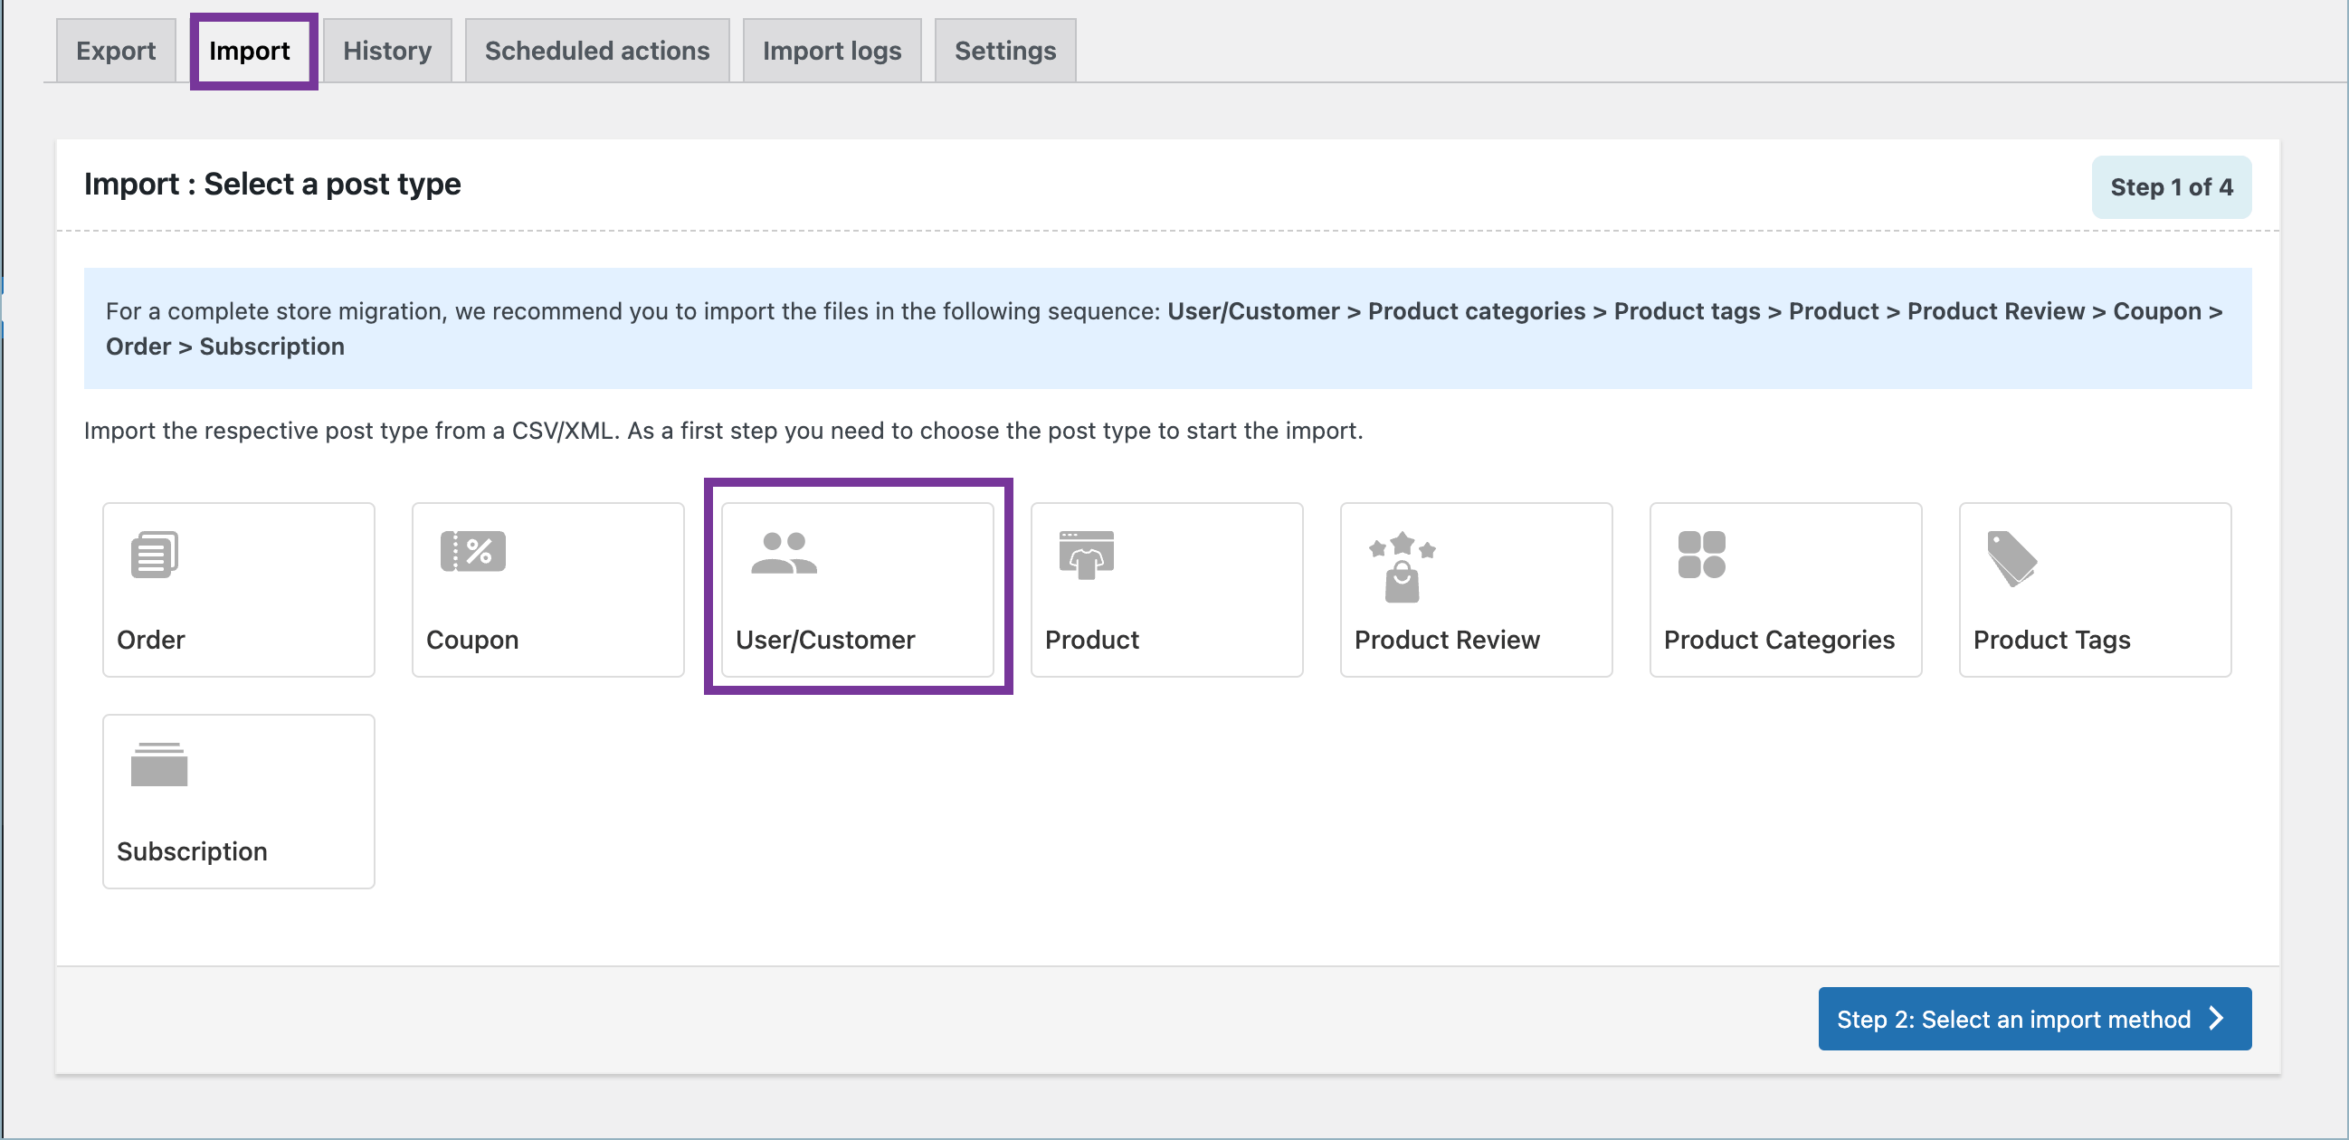Click the chevron arrow on Step 2 button
Viewport: 2349px width, 1140px height.
pos(2217,1019)
